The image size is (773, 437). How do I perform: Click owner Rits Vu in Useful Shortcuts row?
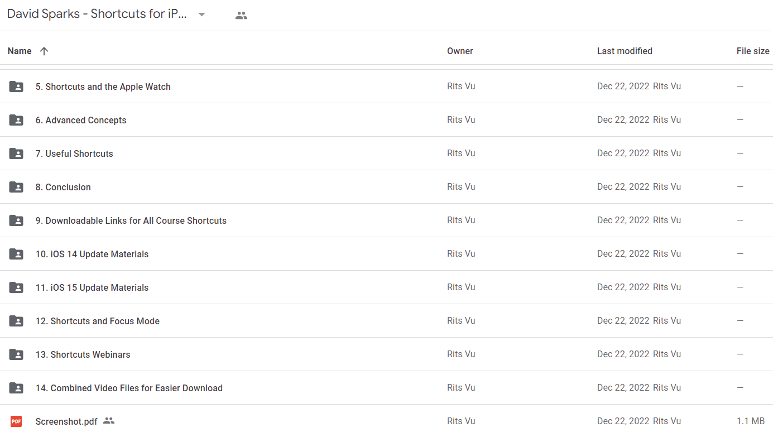[461, 153]
